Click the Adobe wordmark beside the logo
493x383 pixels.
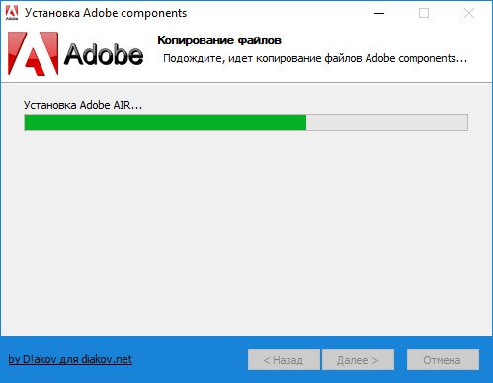pyautogui.click(x=104, y=54)
